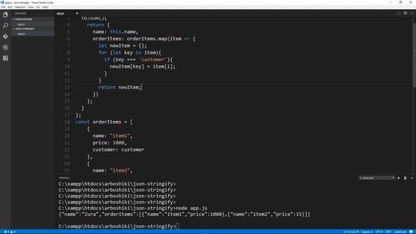Open the Help menu

click(x=45, y=7)
